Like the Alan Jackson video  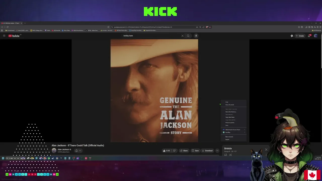click(166, 151)
